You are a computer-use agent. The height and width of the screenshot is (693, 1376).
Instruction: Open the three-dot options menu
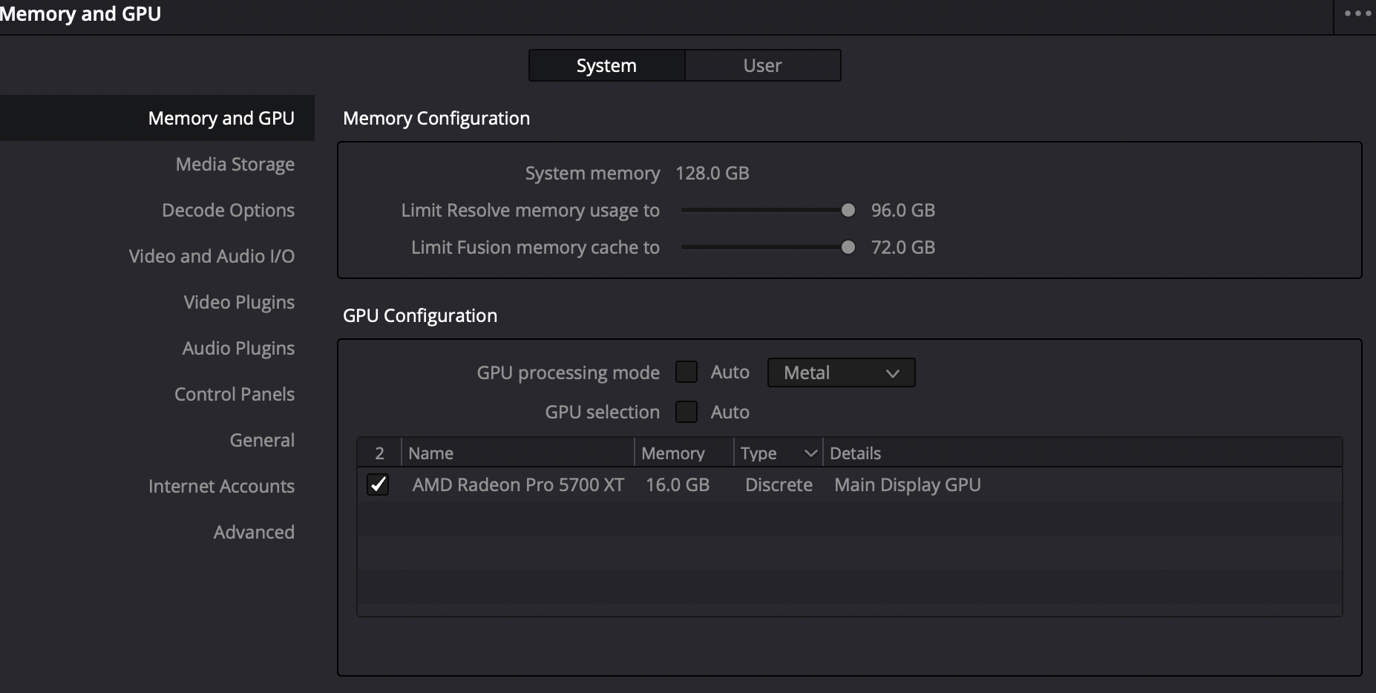click(1357, 13)
